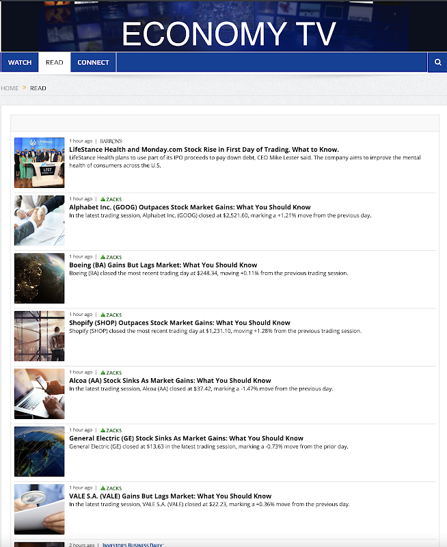Click the magnifying glass thumbnail for VALE

[x=40, y=509]
